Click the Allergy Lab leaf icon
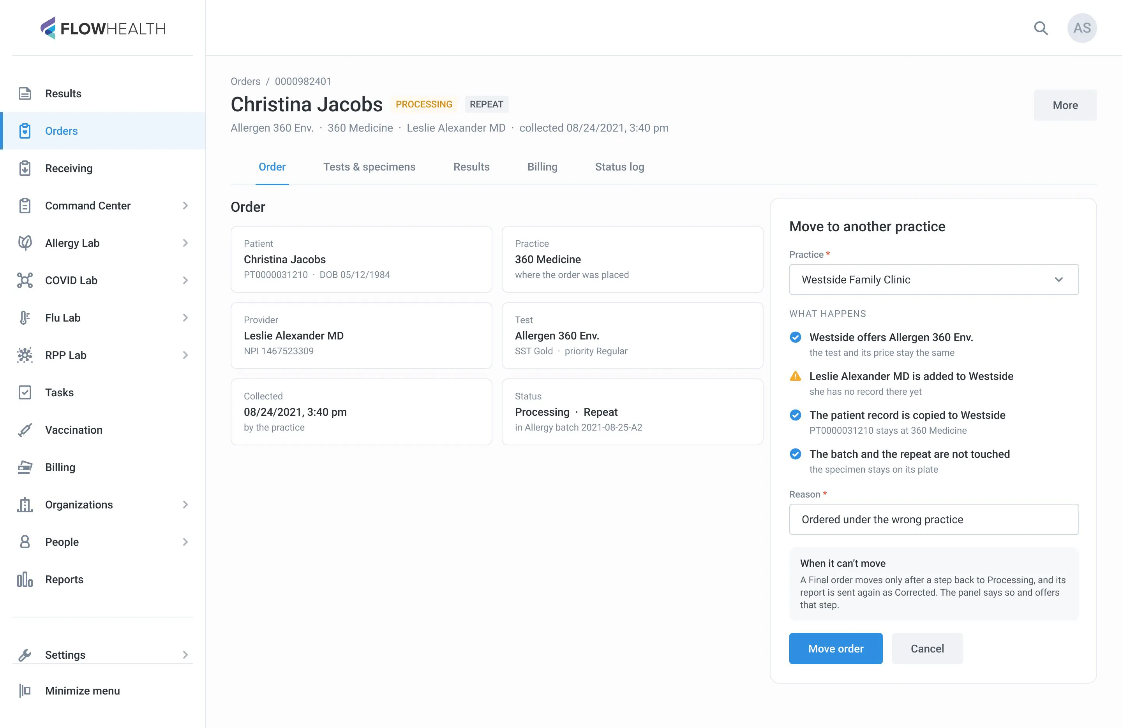 click(25, 243)
